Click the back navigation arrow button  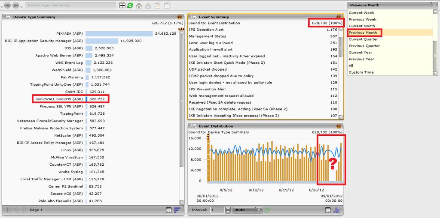8,5
